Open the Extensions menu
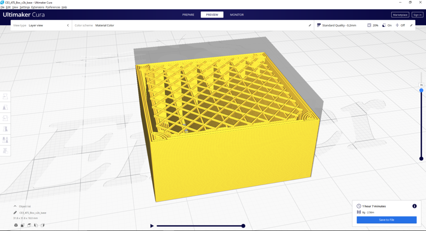This screenshot has height=231, width=426. 38,7
